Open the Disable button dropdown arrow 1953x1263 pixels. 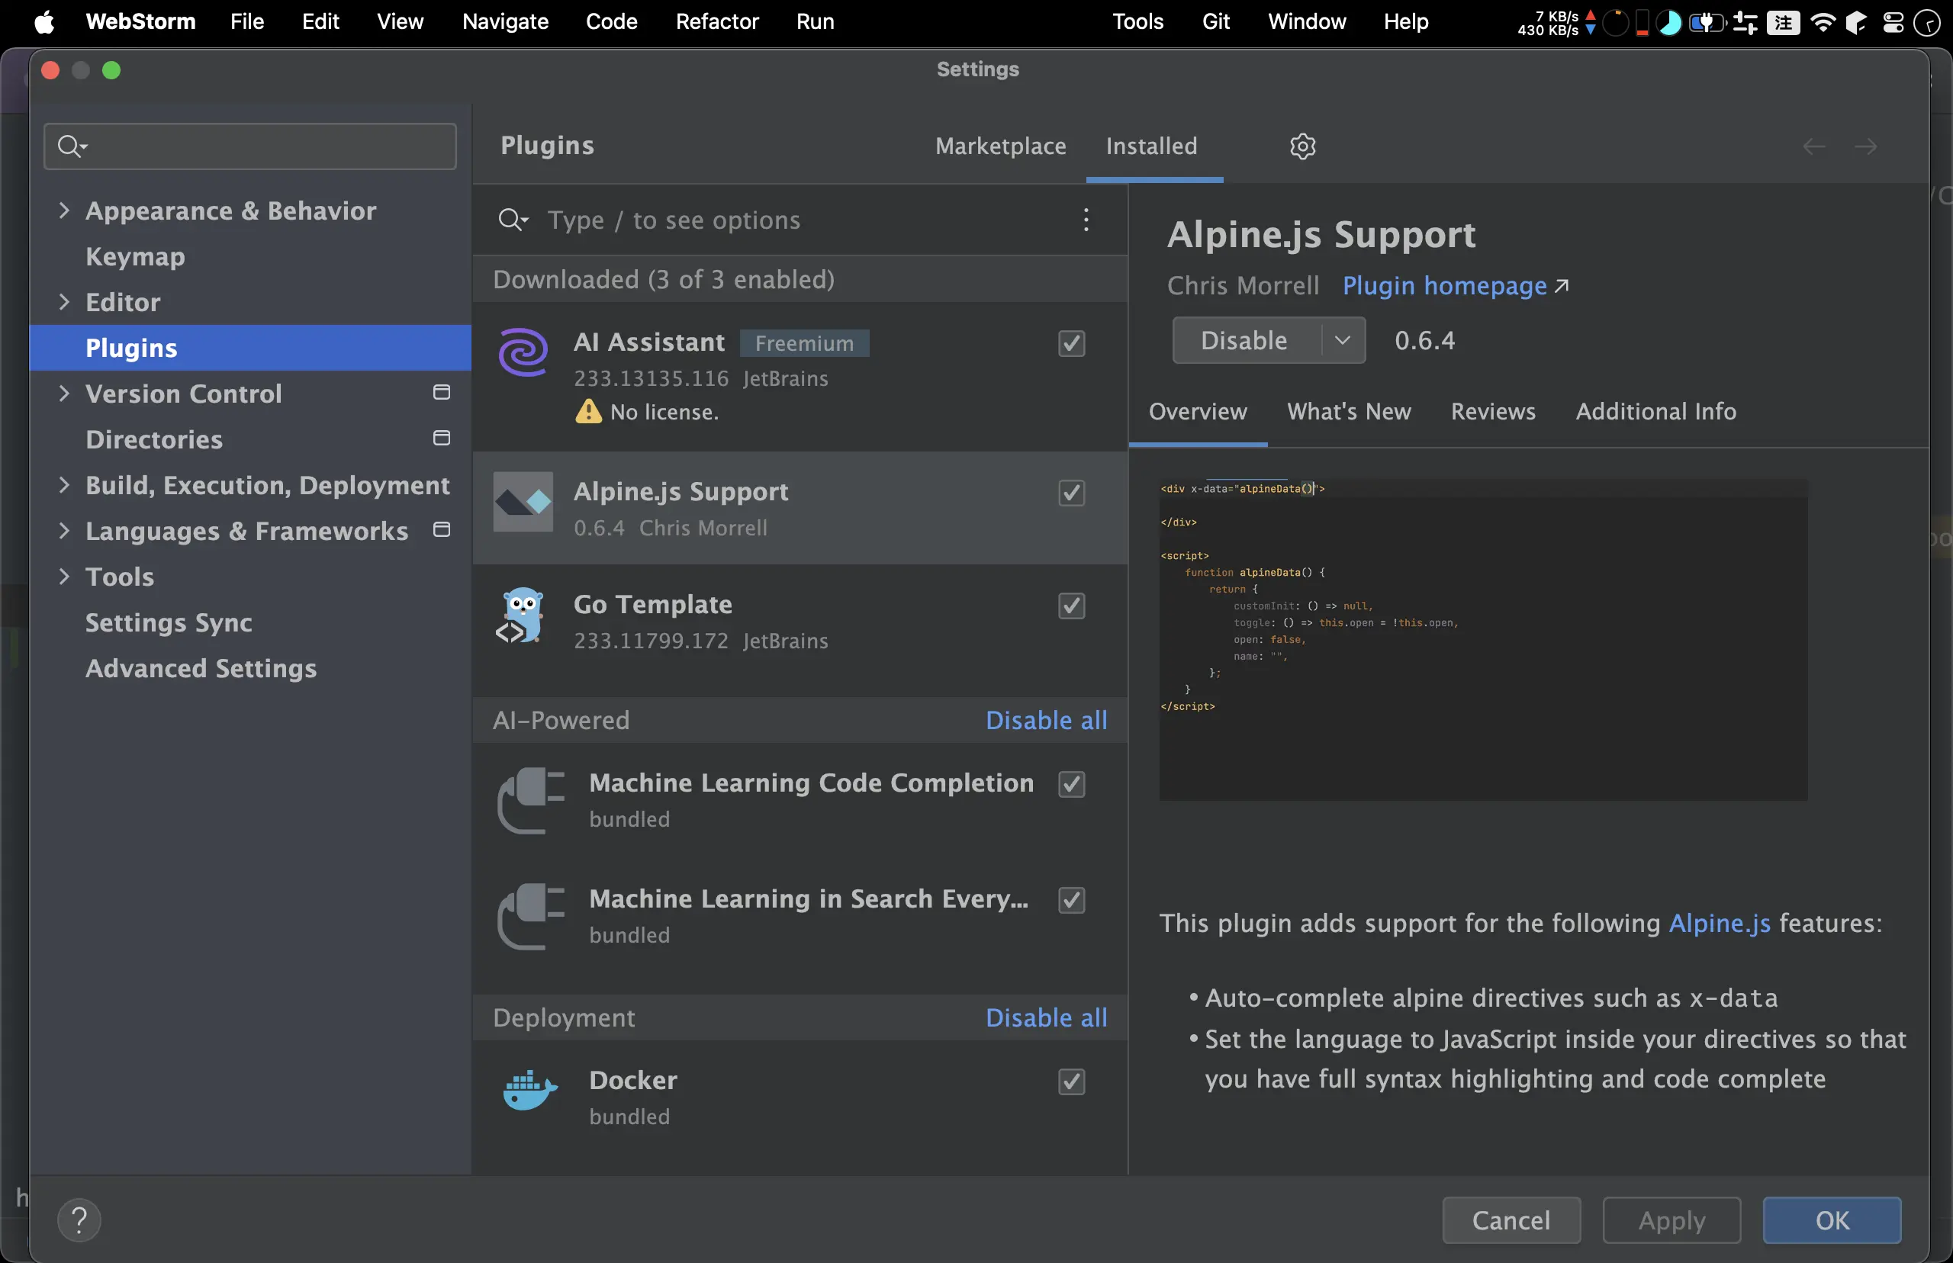click(1343, 340)
